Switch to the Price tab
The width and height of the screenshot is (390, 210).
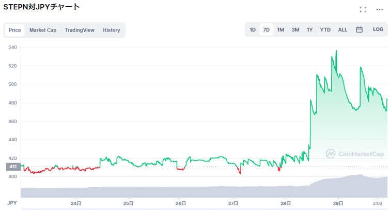pos(14,30)
